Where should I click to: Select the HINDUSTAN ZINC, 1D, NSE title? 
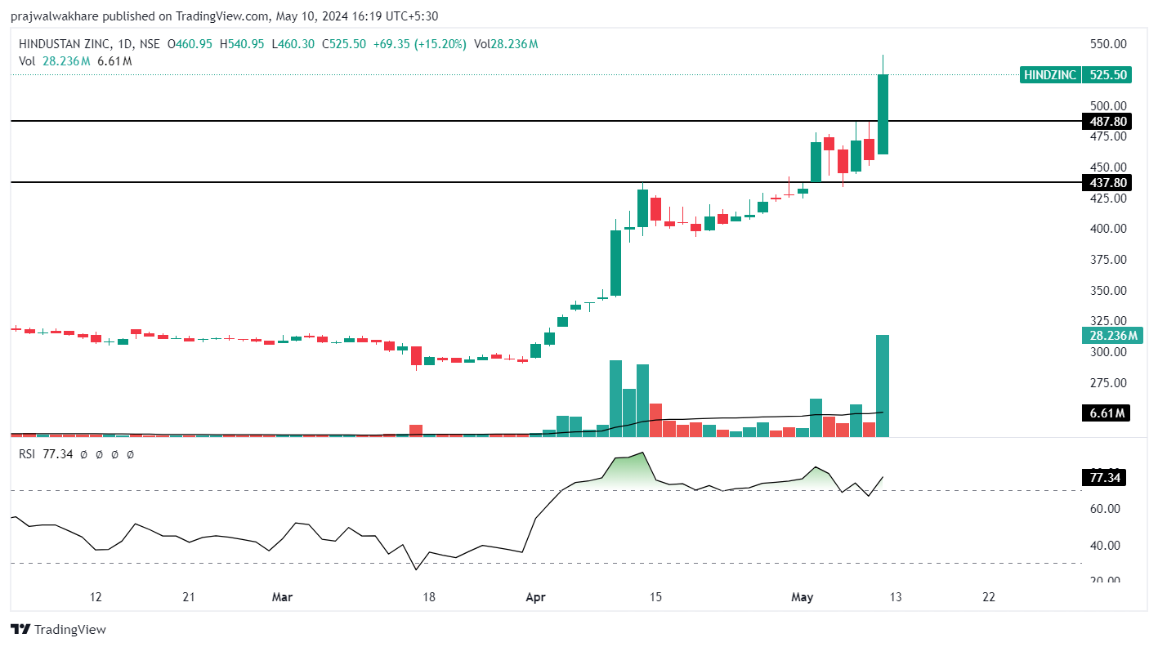click(89, 44)
